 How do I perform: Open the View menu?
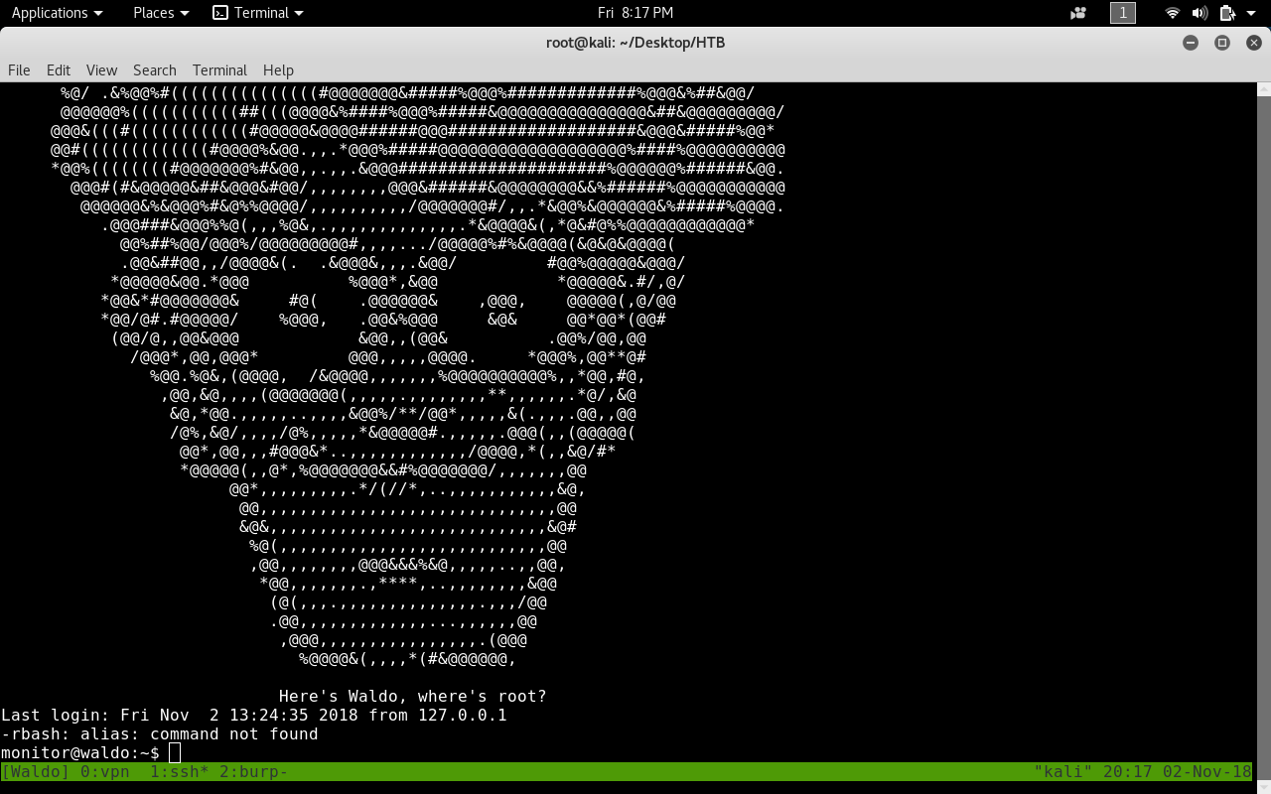coord(101,69)
